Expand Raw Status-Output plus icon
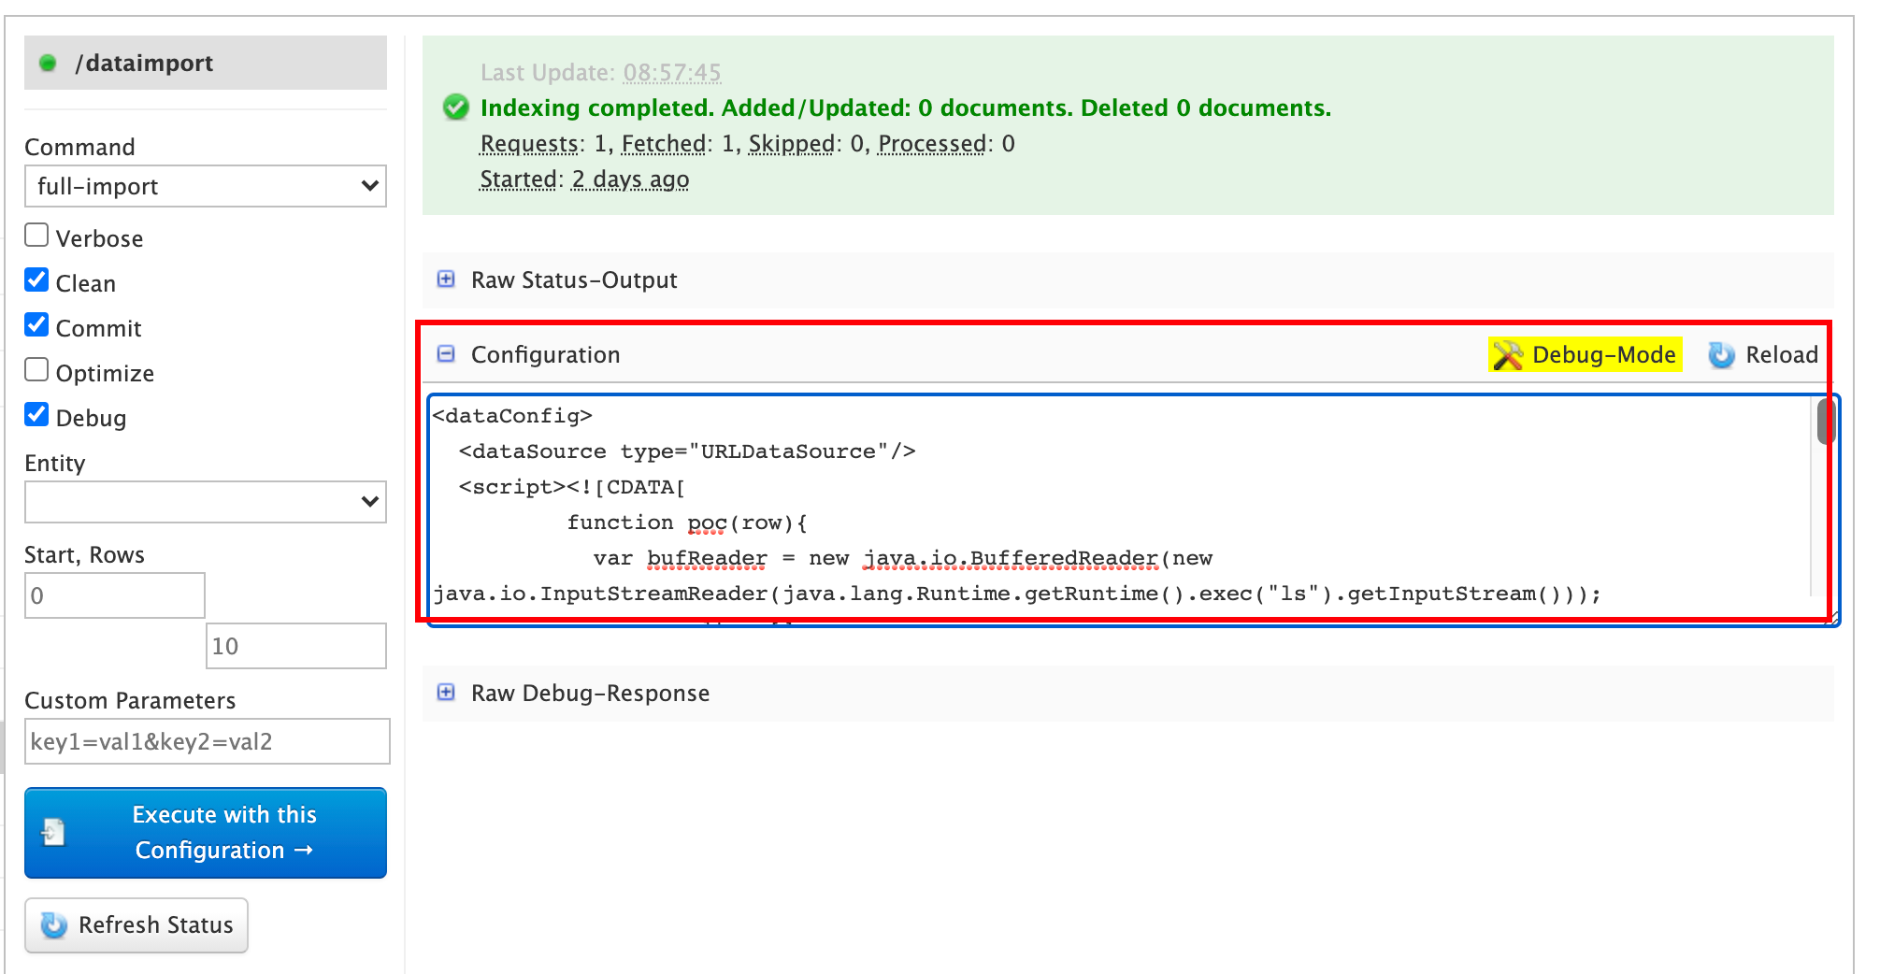Screen dimensions: 1894x974 point(447,279)
